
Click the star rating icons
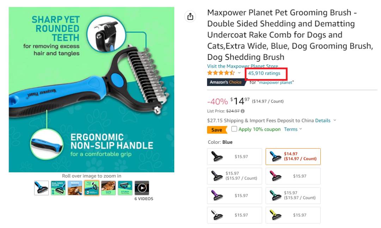coord(221,73)
